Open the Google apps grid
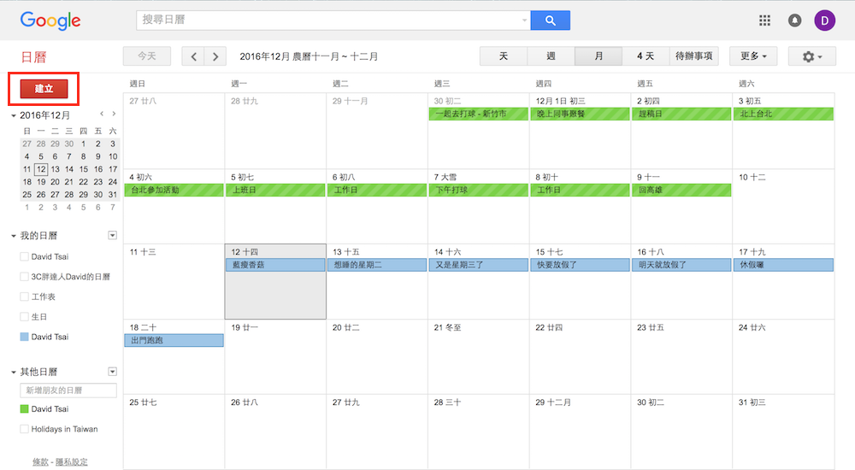Viewport: 855px width, 470px height. coord(764,21)
